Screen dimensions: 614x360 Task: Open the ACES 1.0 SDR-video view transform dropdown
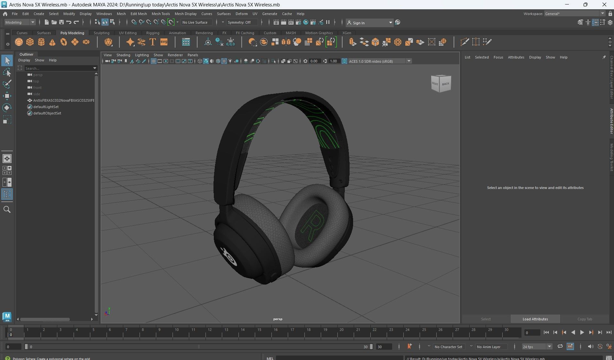point(380,61)
